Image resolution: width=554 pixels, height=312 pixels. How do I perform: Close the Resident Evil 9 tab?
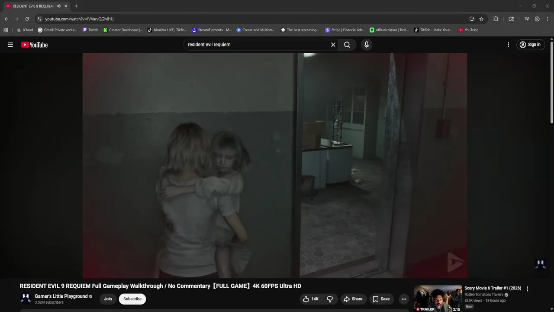click(66, 6)
